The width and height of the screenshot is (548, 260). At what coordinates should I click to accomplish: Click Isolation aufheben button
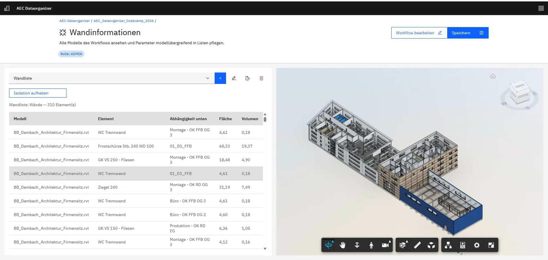(x=38, y=93)
